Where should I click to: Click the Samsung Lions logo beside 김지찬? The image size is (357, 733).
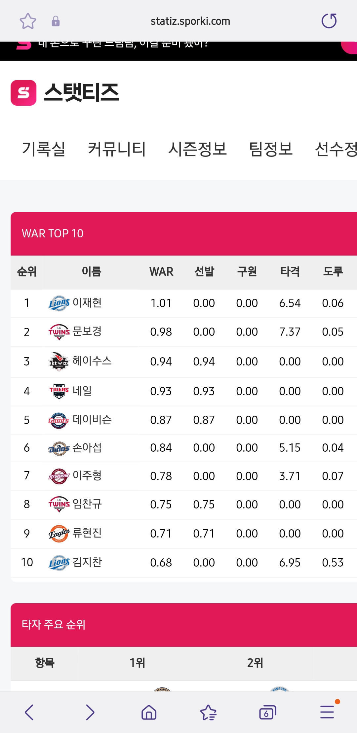coord(59,562)
